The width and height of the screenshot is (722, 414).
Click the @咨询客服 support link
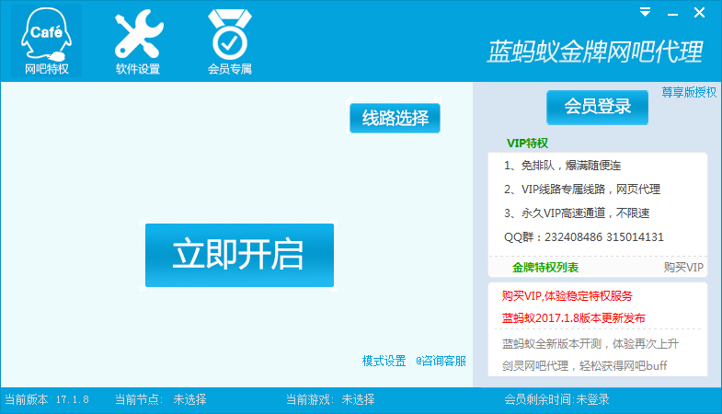(x=441, y=361)
